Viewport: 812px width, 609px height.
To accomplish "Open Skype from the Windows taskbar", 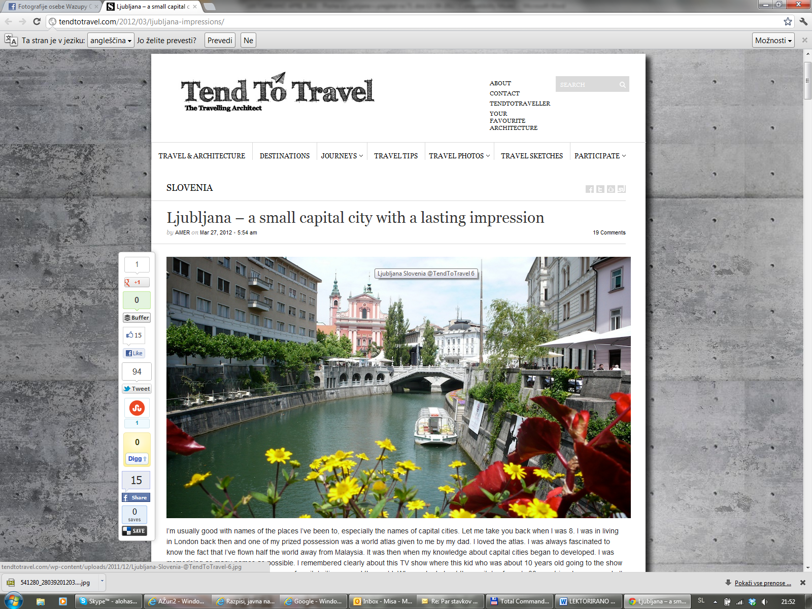I will click(109, 601).
